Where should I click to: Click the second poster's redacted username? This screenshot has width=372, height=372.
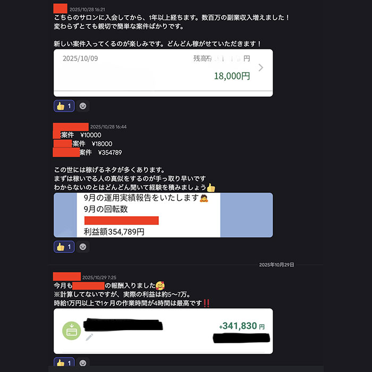click(71, 127)
